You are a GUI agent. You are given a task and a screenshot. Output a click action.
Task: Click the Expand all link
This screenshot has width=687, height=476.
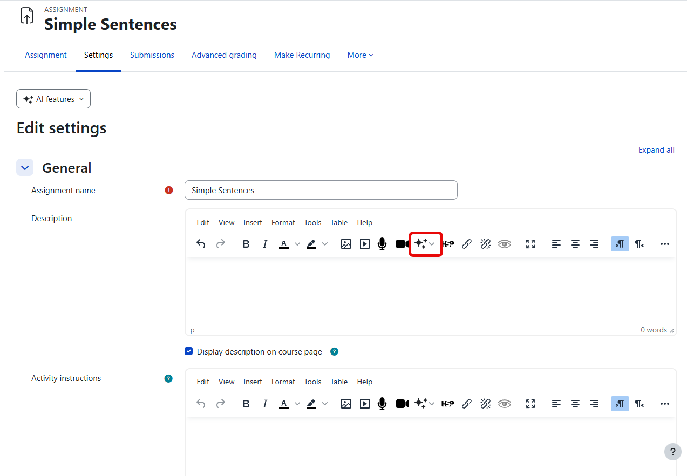point(656,150)
